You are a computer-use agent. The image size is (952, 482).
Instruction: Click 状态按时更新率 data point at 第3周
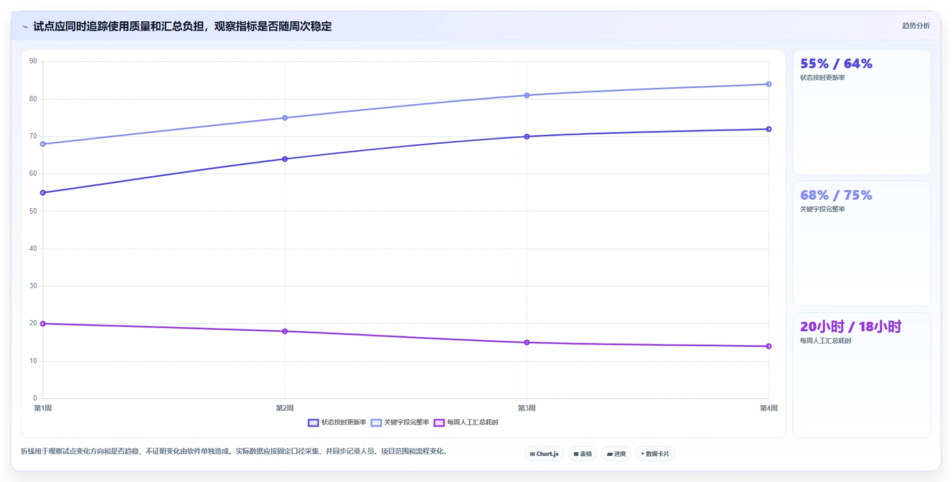click(527, 137)
